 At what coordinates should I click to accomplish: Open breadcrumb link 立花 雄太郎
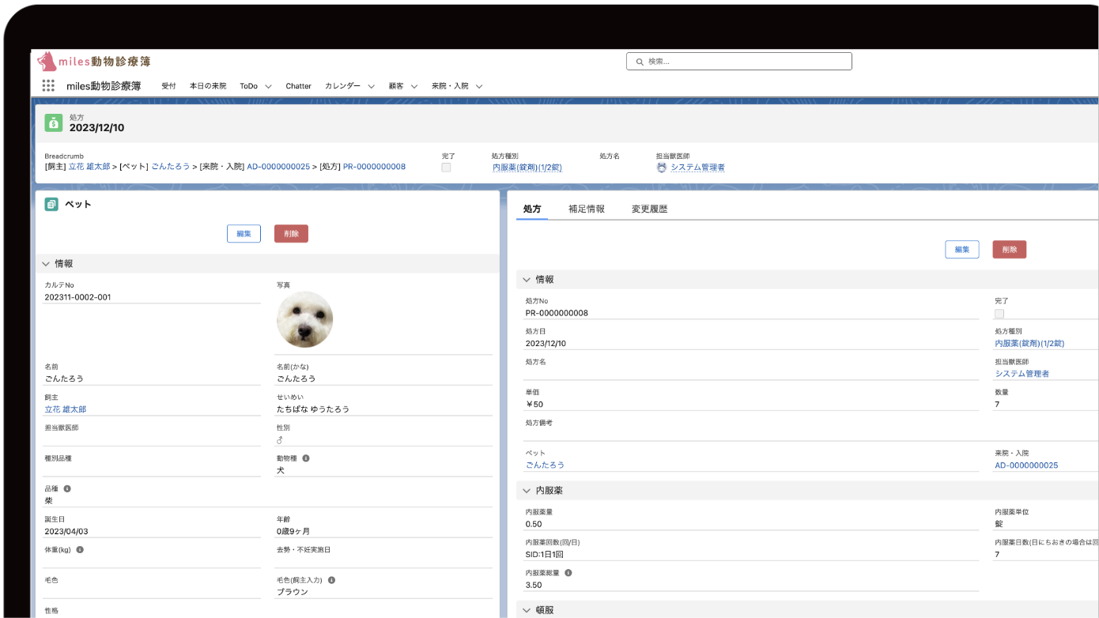89,167
